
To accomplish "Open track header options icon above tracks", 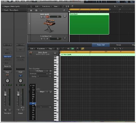I will (64, 10).
